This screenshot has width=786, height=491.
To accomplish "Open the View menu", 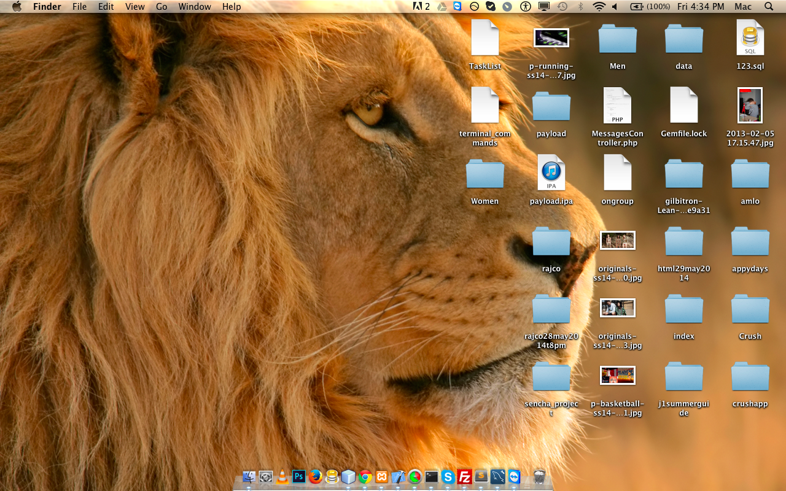I will (x=134, y=7).
